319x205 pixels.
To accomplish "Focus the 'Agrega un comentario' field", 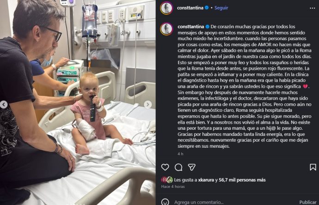I will [234, 202].
